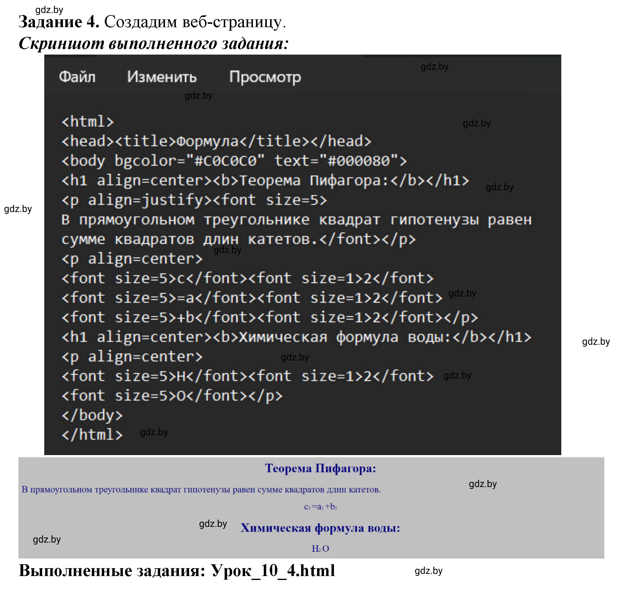Click rendered formula c2=a2+b2
Screen dimensions: 617x589
click(x=320, y=507)
